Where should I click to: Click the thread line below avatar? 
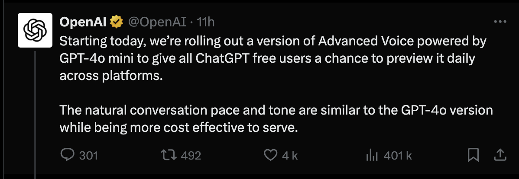pos(35,113)
